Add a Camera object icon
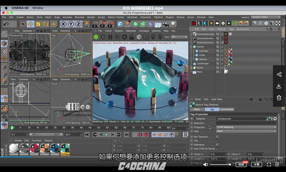Screen dimensions: 286x172 (x=165, y=24)
